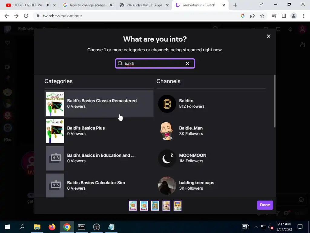Click Baldi's Basics Plus cover art
The image size is (310, 233).
point(55,131)
